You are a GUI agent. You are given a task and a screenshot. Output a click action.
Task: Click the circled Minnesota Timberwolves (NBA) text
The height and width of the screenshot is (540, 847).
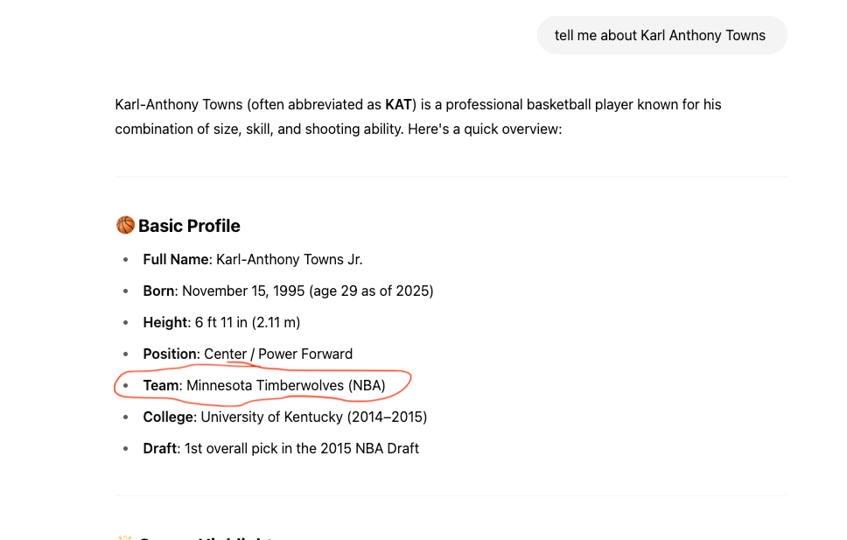[x=286, y=385]
